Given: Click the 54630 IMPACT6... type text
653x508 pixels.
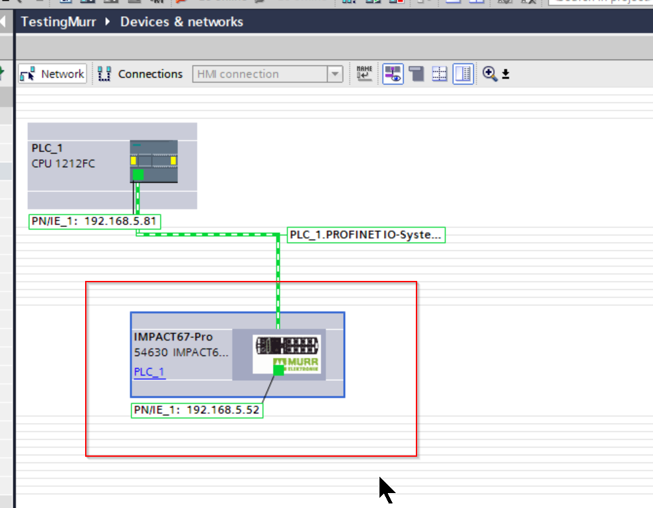Looking at the screenshot, I should (181, 352).
